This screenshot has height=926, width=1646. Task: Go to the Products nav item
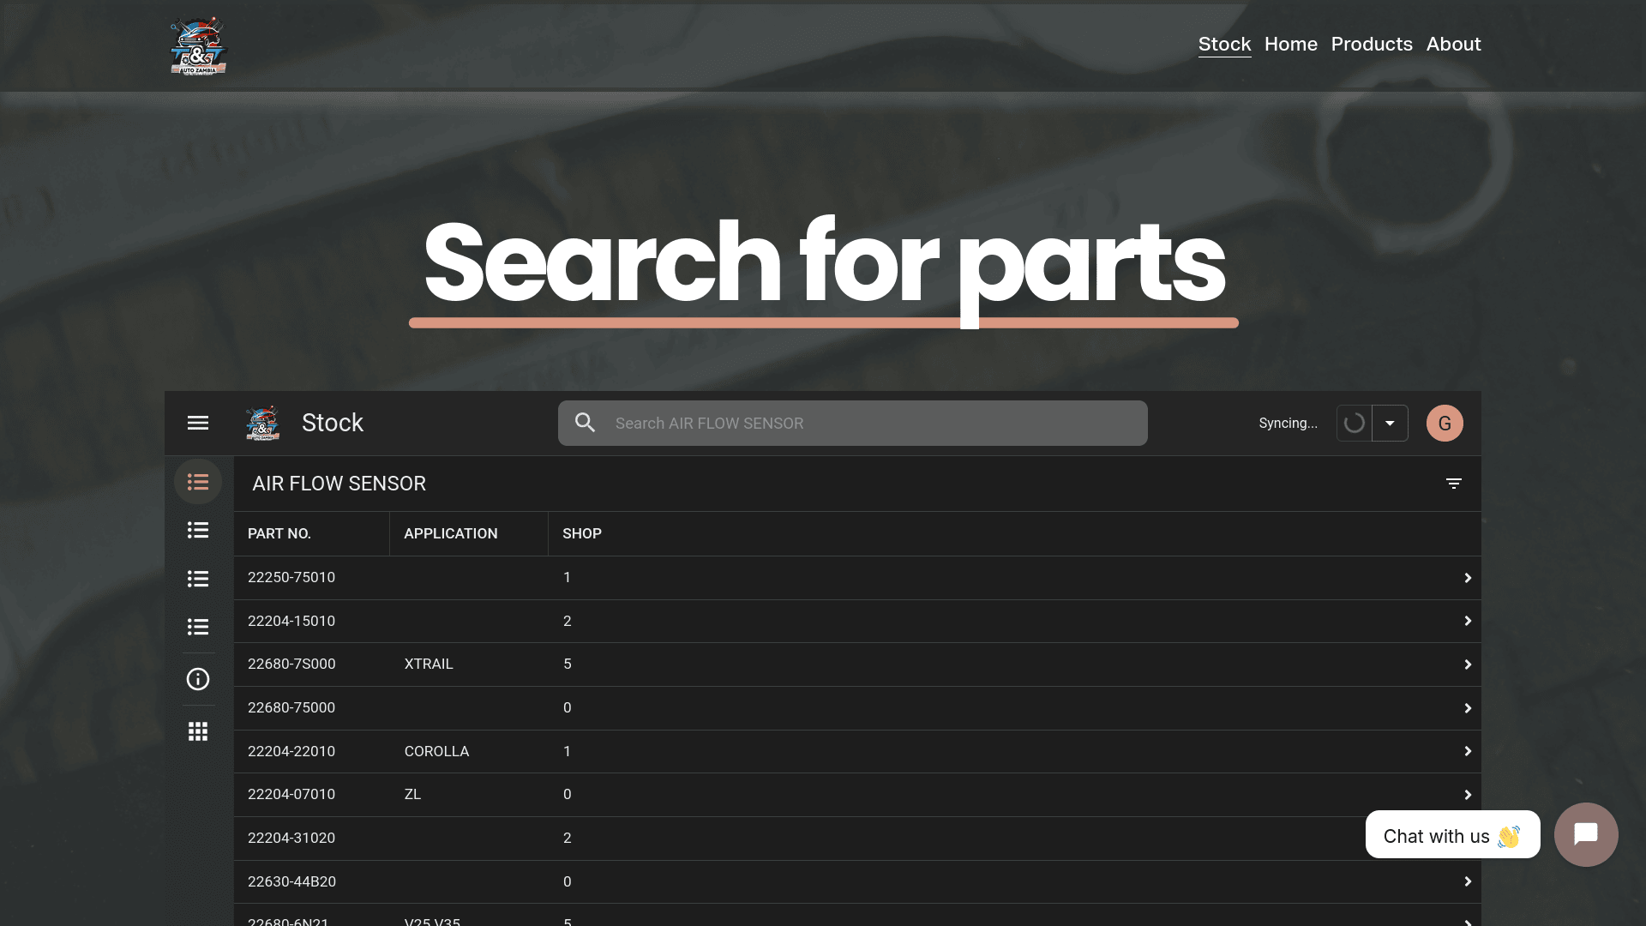(1372, 44)
